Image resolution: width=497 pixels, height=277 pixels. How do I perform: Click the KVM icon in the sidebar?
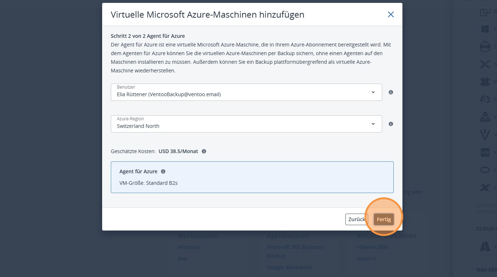(485, 152)
